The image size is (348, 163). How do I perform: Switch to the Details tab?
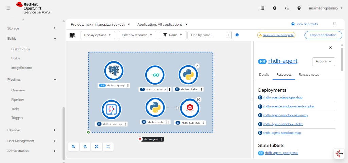pyautogui.click(x=264, y=74)
